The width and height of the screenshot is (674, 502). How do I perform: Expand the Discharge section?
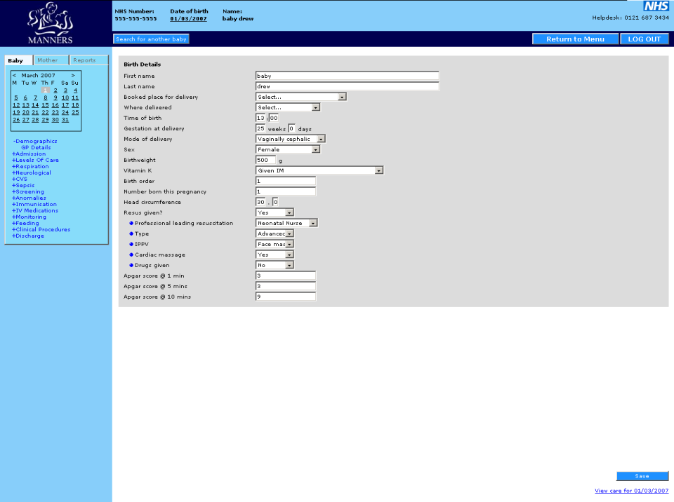[x=28, y=236]
